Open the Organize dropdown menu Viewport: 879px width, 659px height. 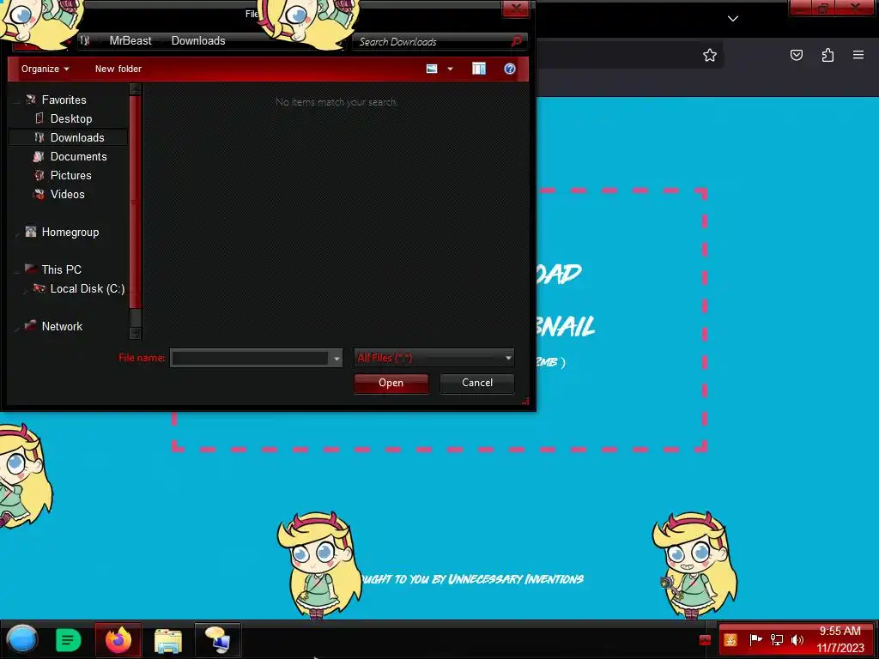tap(45, 69)
